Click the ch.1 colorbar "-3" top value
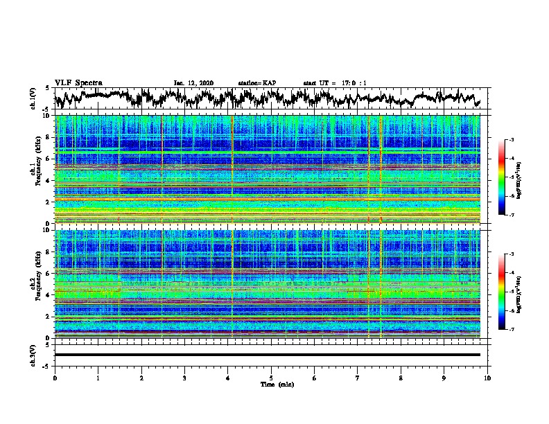549x424 pixels. [x=512, y=139]
